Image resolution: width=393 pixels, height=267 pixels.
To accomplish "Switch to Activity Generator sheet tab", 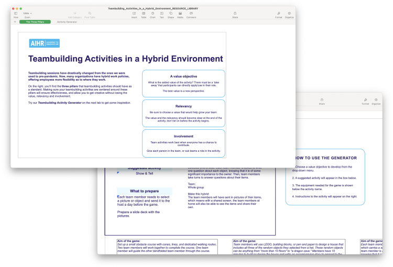I will click(x=67, y=22).
